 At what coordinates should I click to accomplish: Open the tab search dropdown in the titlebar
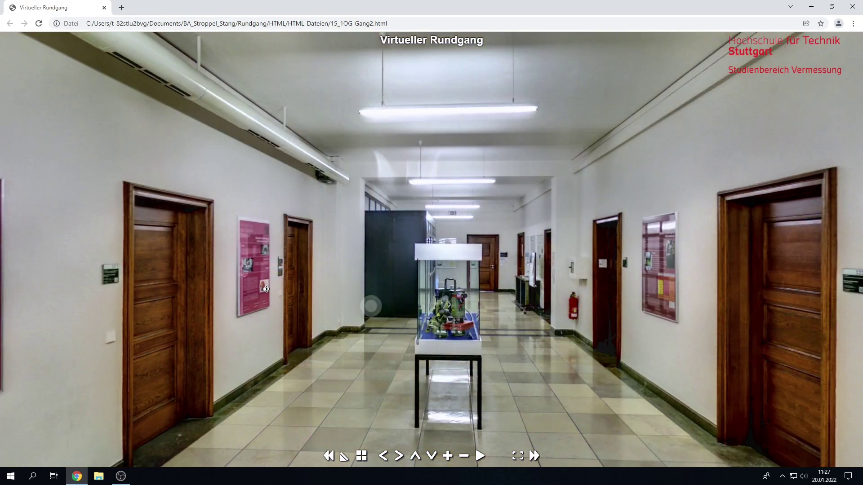790,7
